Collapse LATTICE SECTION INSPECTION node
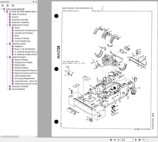The height and width of the screenshot is (142, 158). 4,12
